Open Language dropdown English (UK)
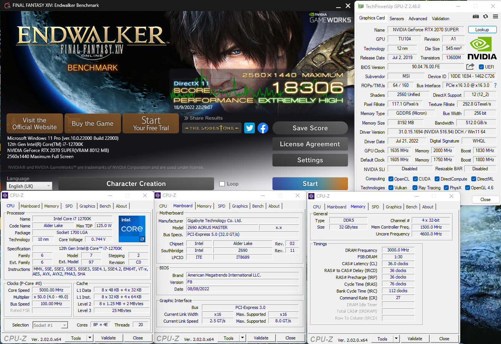This screenshot has width=501, height=344. pyautogui.click(x=29, y=186)
